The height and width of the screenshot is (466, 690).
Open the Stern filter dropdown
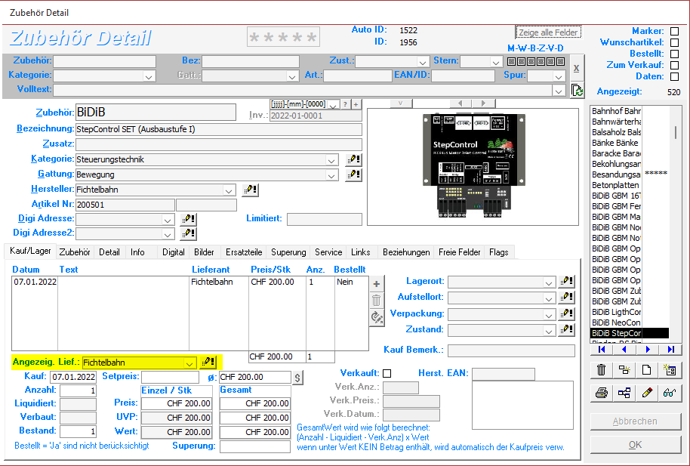click(497, 62)
